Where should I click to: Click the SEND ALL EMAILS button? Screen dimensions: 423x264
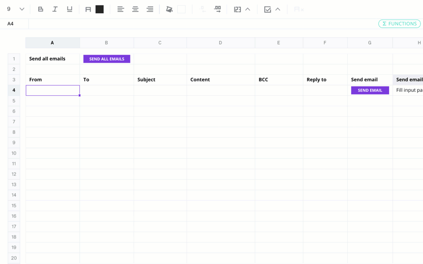107,59
